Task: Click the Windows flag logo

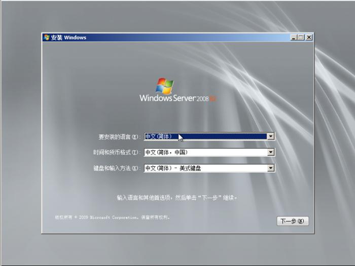Action: click(165, 85)
